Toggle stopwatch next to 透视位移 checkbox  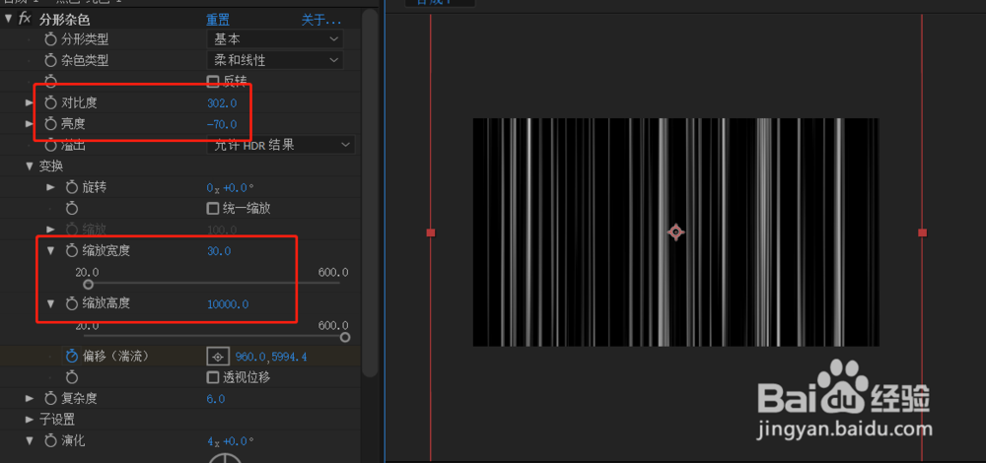pyautogui.click(x=72, y=377)
